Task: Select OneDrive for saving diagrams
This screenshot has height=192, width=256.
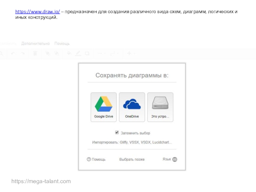Action: pos(132,107)
